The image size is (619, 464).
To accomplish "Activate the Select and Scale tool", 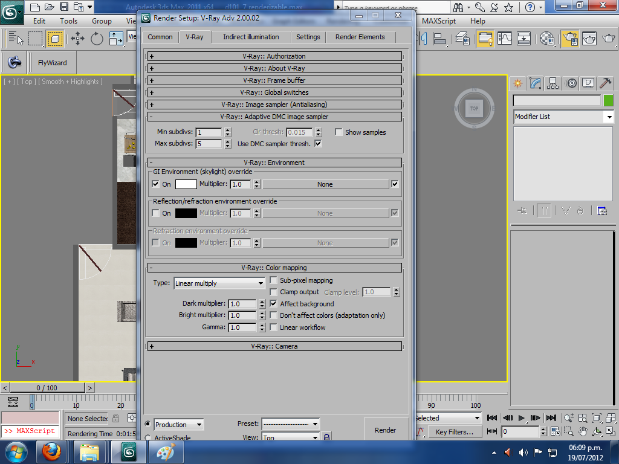I will tap(115, 39).
